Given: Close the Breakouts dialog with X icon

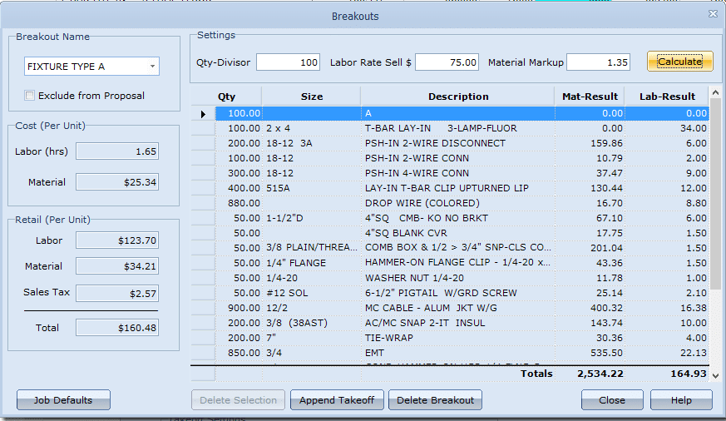Looking at the screenshot, I should pyautogui.click(x=713, y=14).
